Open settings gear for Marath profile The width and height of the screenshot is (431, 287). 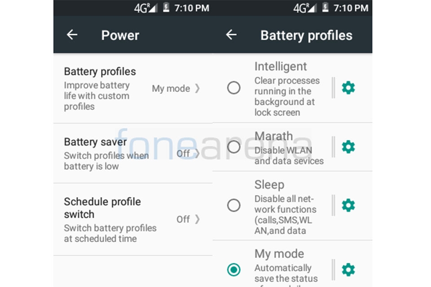click(x=348, y=147)
